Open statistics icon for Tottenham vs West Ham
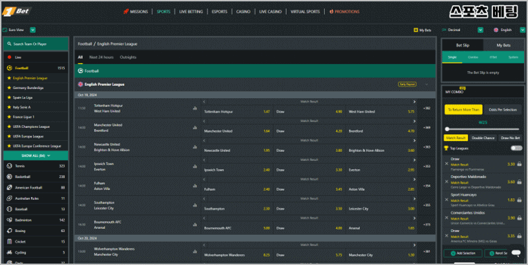Screen dimensions: 528x265 coord(195,109)
